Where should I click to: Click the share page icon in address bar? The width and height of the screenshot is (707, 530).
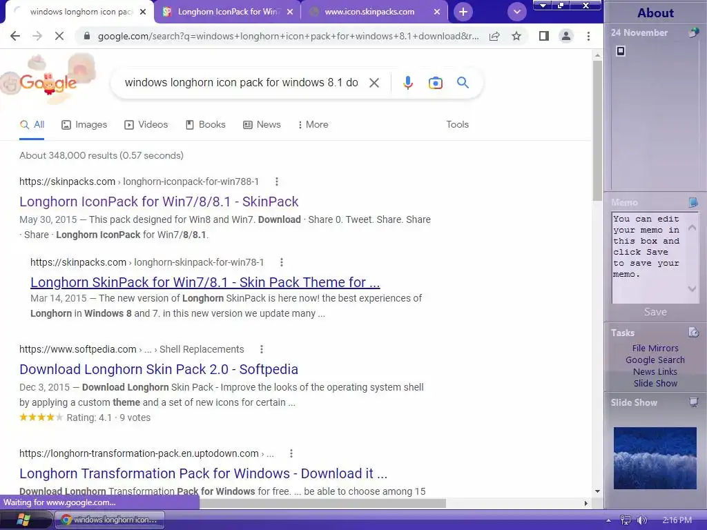click(494, 36)
